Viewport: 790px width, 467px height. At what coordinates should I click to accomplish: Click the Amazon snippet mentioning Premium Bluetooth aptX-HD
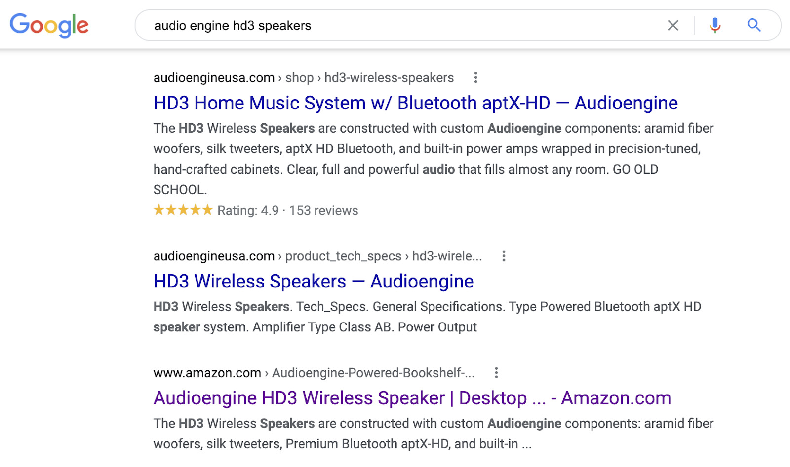click(433, 433)
